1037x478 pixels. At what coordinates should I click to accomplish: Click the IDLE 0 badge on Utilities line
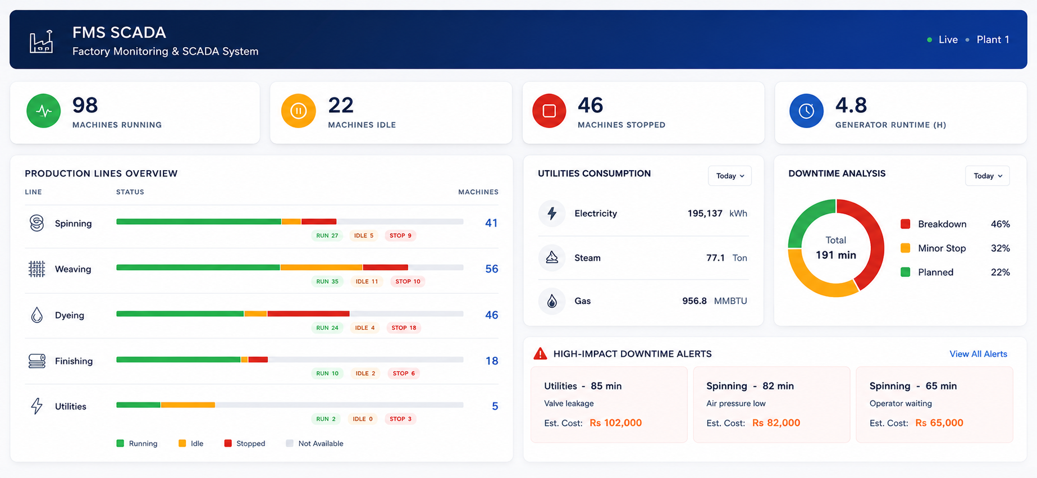[x=363, y=418]
